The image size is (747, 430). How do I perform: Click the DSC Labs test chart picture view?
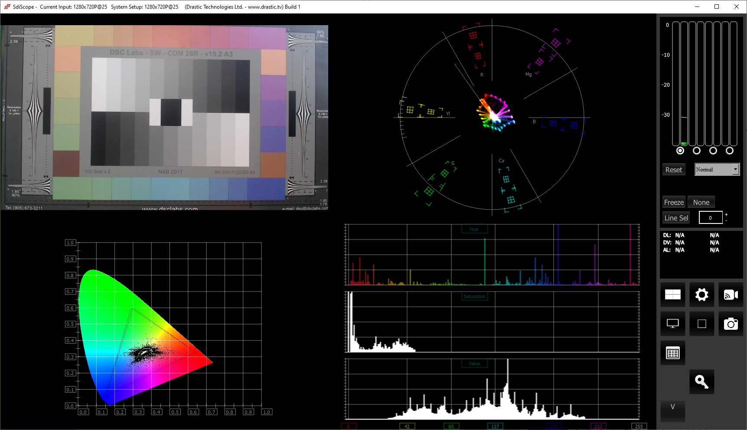pyautogui.click(x=164, y=118)
